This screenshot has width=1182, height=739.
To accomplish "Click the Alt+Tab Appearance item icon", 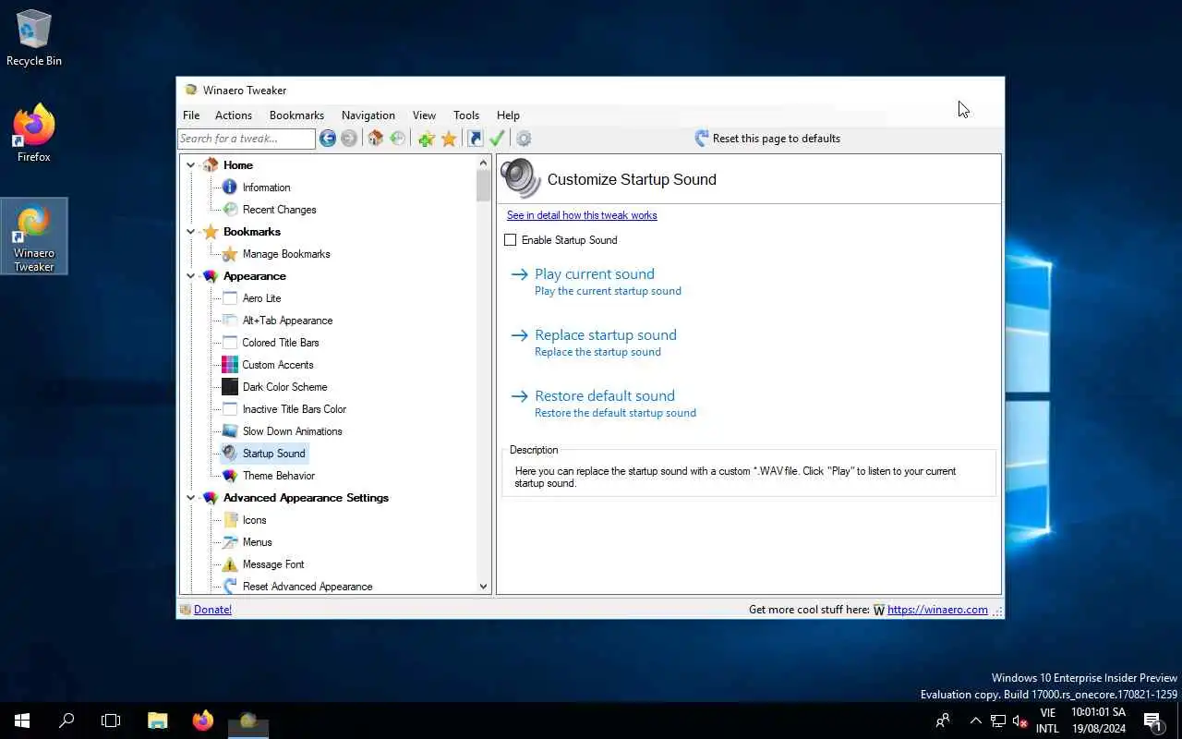I will coord(230,321).
